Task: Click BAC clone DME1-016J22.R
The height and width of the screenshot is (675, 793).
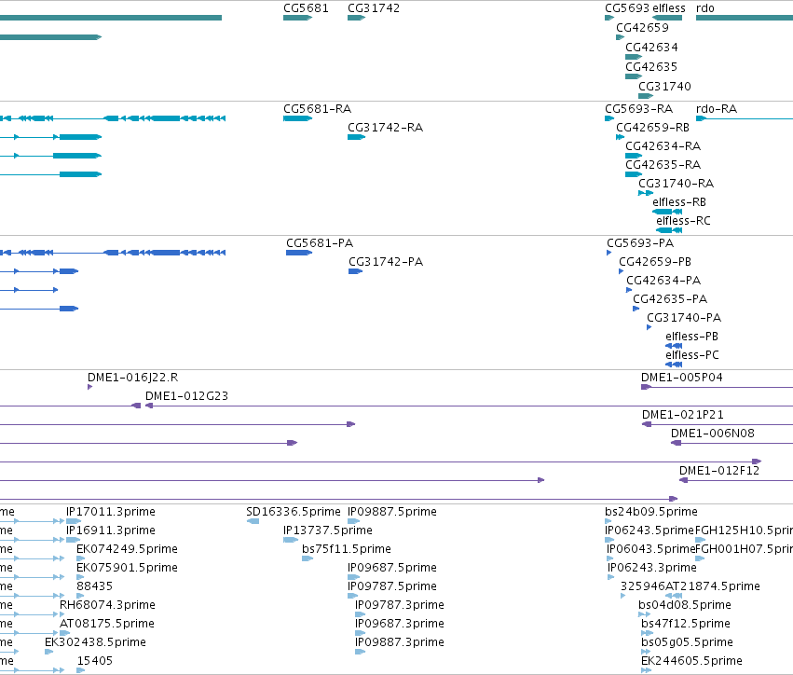Action: pyautogui.click(x=132, y=378)
